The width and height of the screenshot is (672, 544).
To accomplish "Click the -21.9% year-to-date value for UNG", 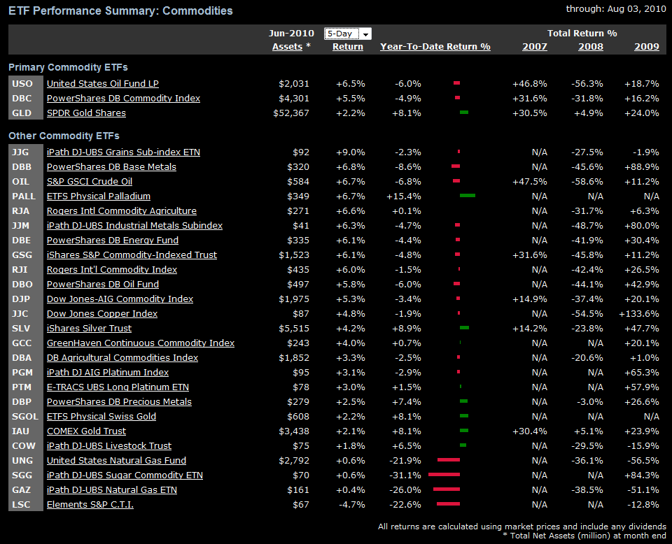I will coord(405,461).
